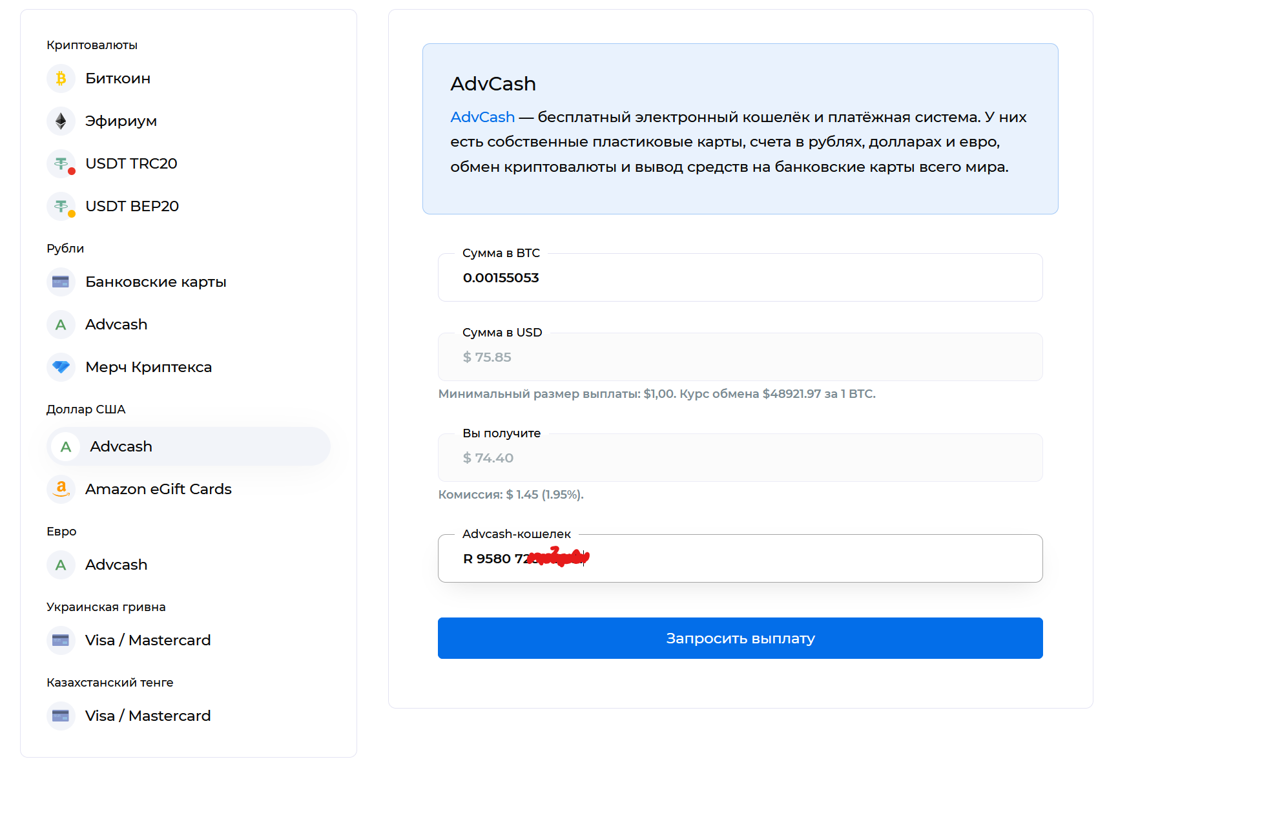The height and width of the screenshot is (830, 1273).
Task: Choose the Ethereum diamond icon
Action: click(x=61, y=121)
